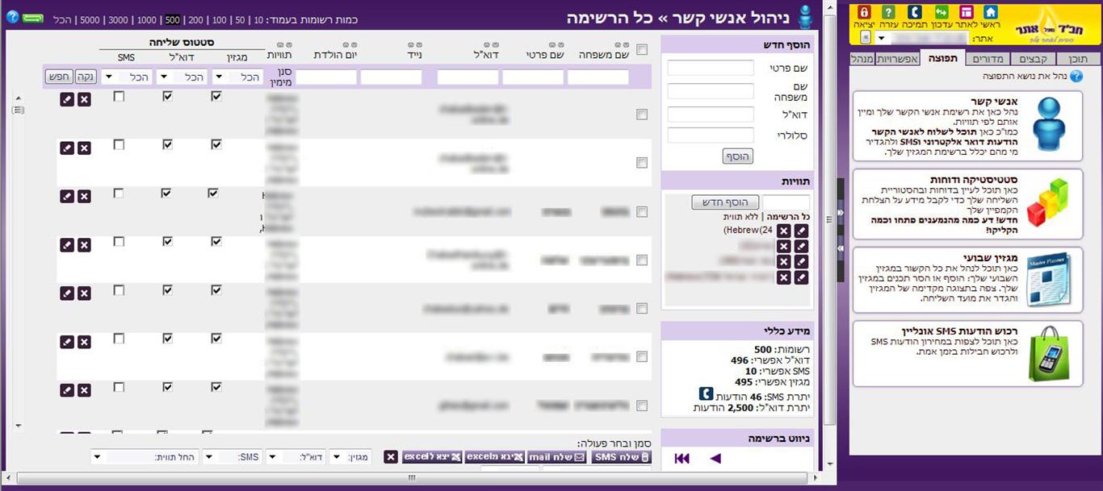Click contact list scroll down arrow
Viewport: 1103px width, 491px height.
(x=19, y=424)
